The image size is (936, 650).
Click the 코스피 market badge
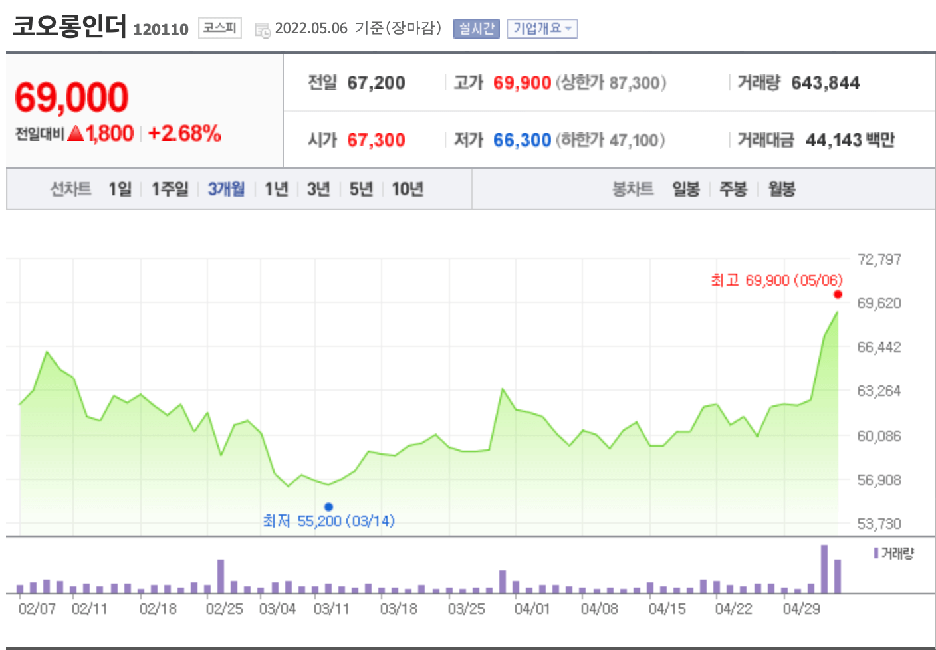point(219,28)
